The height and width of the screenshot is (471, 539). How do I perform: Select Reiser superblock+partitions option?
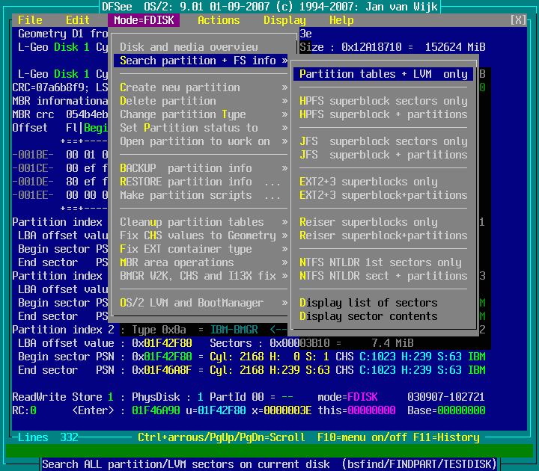click(x=383, y=235)
